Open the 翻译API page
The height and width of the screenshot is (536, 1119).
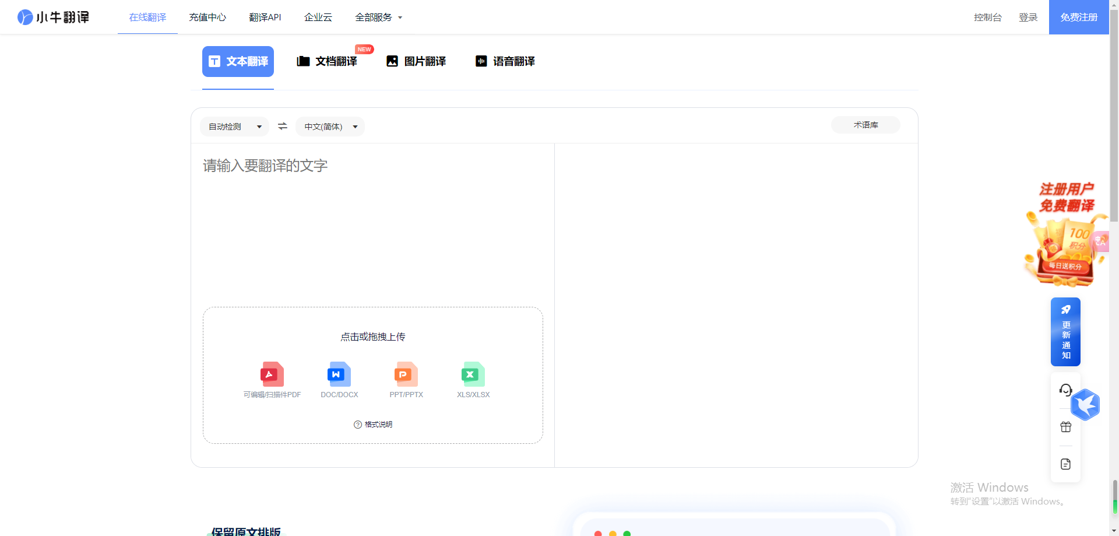(265, 17)
